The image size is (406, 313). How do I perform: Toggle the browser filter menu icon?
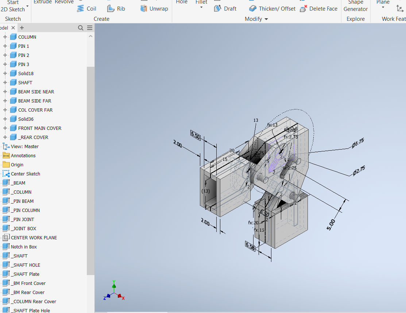(x=89, y=27)
